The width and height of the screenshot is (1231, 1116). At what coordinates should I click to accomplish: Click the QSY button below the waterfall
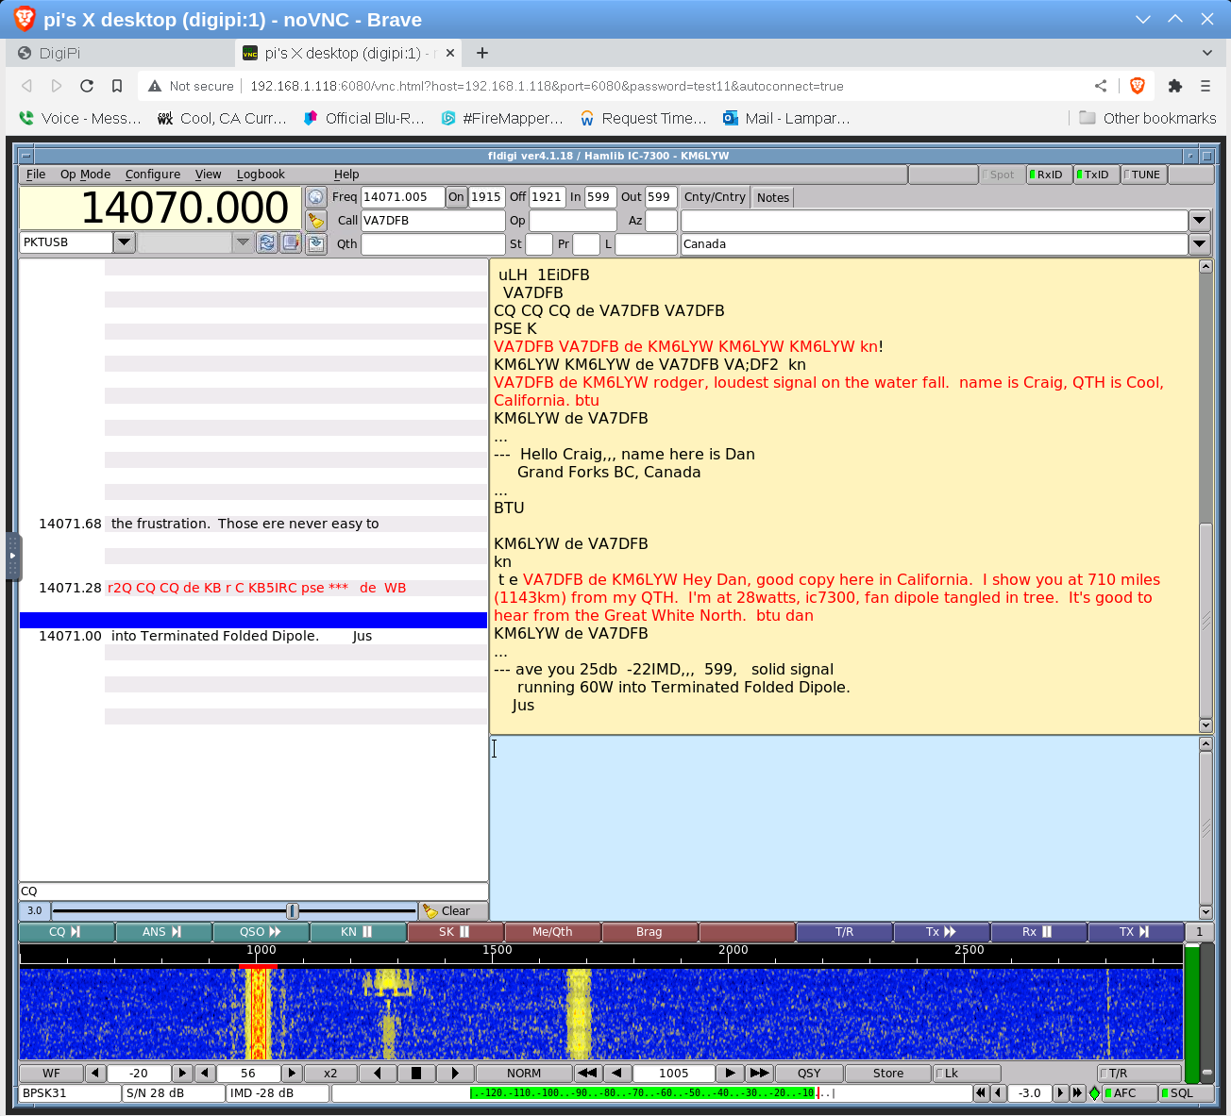coord(809,1074)
